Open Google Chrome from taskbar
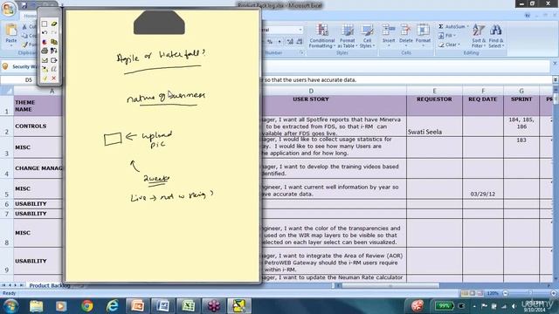Viewport: 559px width, 314px height. pos(87,306)
